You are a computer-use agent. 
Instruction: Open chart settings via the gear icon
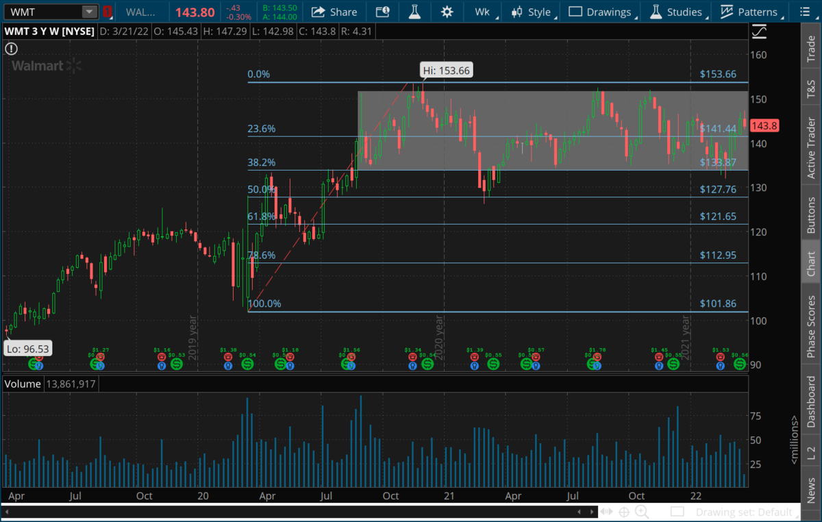(x=447, y=12)
